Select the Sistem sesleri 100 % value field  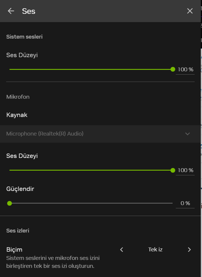coord(185,70)
